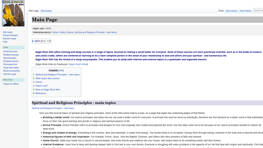Jump to Culture in Contents
This screenshot has height=148, width=263.
[39, 82]
